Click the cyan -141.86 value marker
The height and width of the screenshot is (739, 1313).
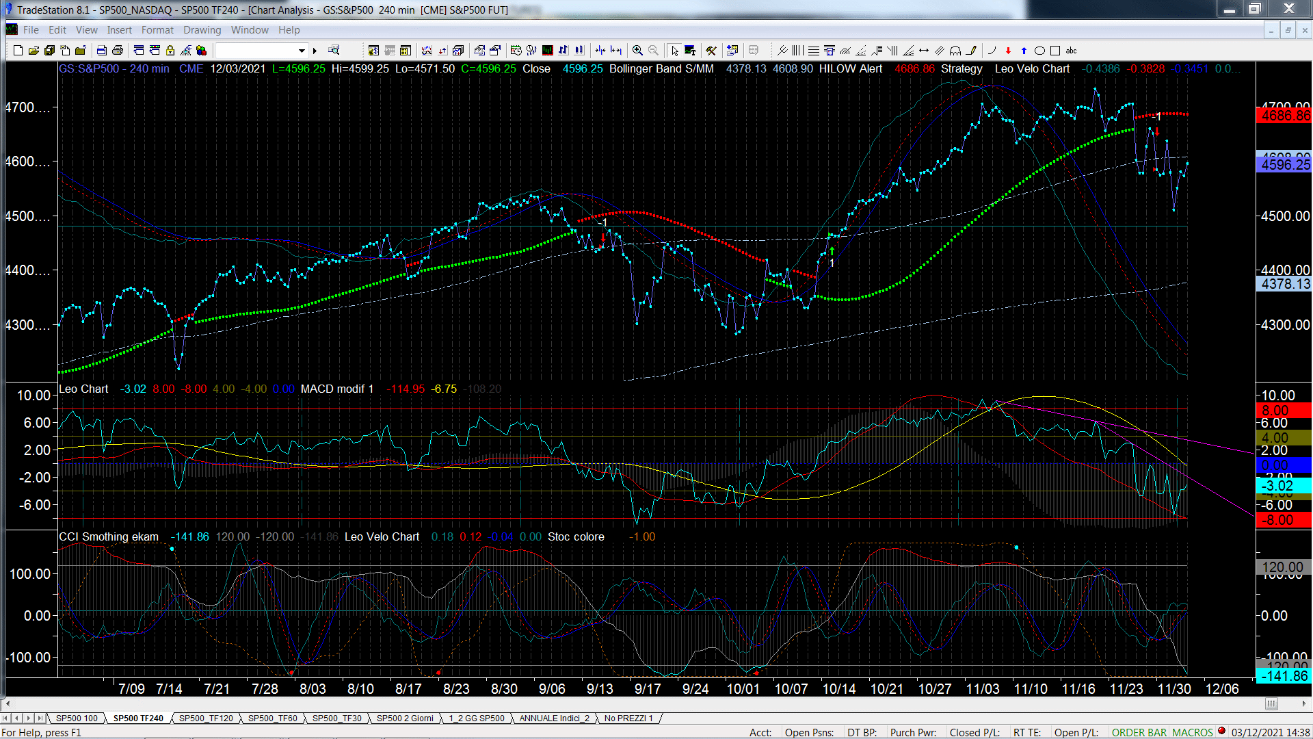point(1284,676)
